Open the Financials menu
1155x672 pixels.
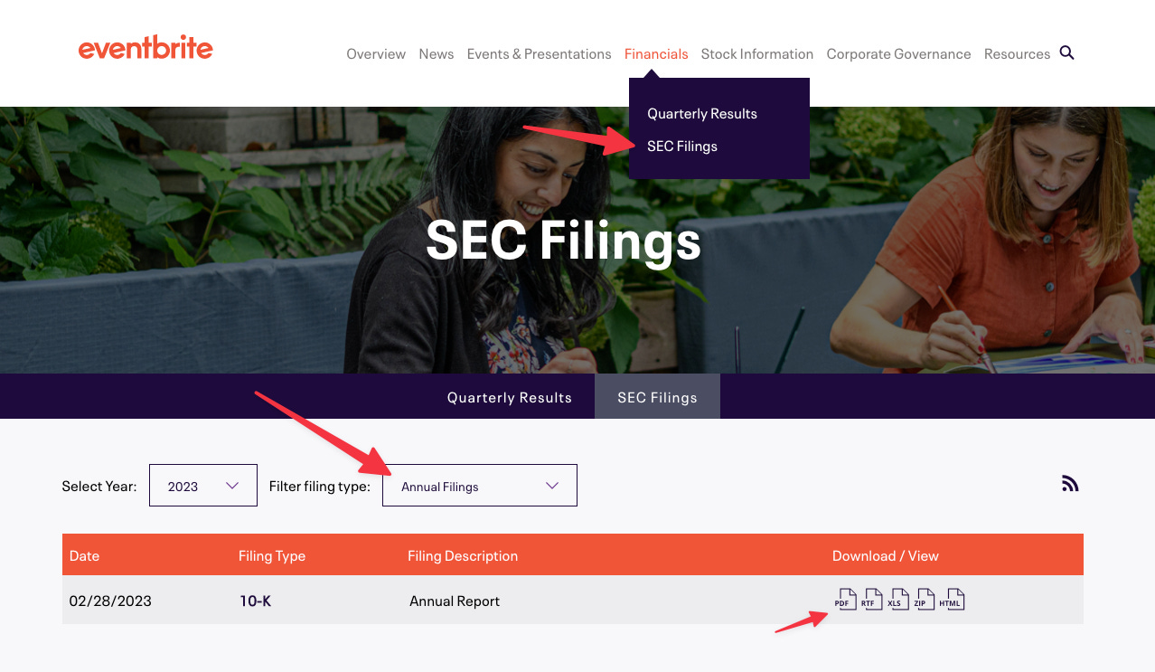(x=656, y=53)
